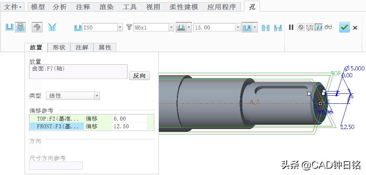Click the drill shoulder depth icon
Image resolution: width=366 pixels, height=175 pixels.
(247, 28)
